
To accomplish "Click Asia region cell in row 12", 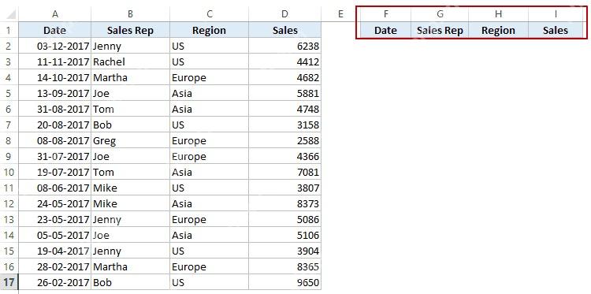I will click(x=209, y=203).
